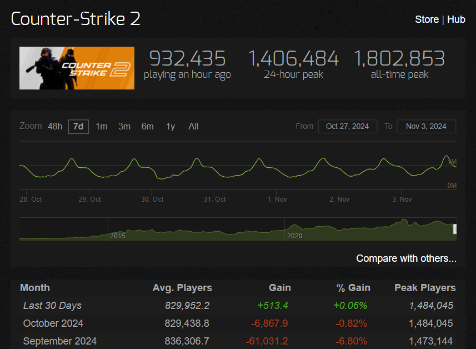Viewport: 476px width, 349px height.
Task: Click the Gain column header
Action: pos(280,288)
